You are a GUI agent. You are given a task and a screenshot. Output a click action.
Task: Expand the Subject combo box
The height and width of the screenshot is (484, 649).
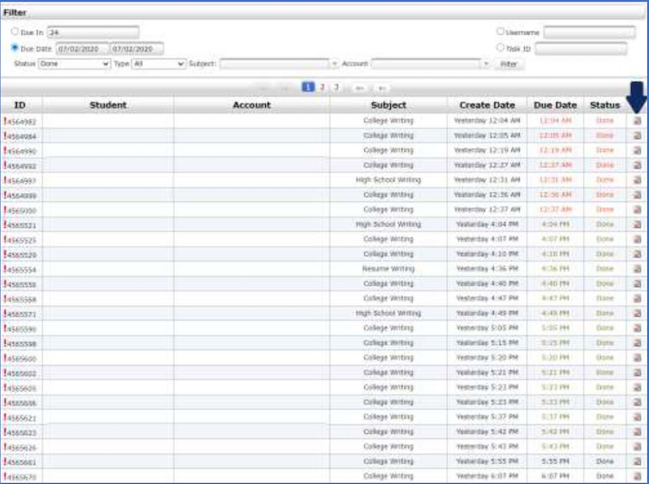pos(334,63)
